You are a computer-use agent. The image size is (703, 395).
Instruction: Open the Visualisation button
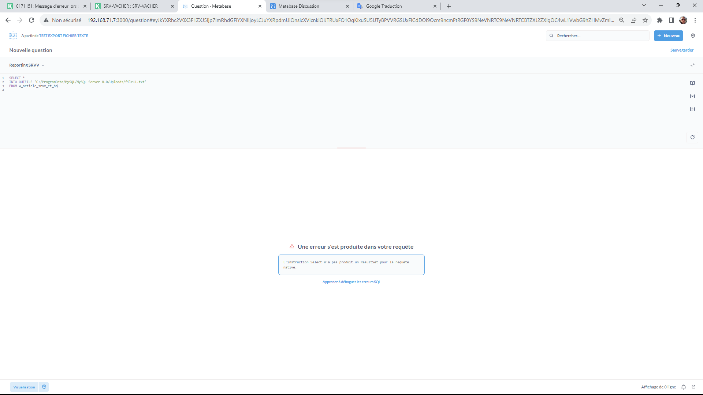[x=24, y=387]
